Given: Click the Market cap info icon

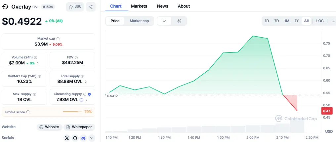Looking at the screenshot, I should pos(58,39).
